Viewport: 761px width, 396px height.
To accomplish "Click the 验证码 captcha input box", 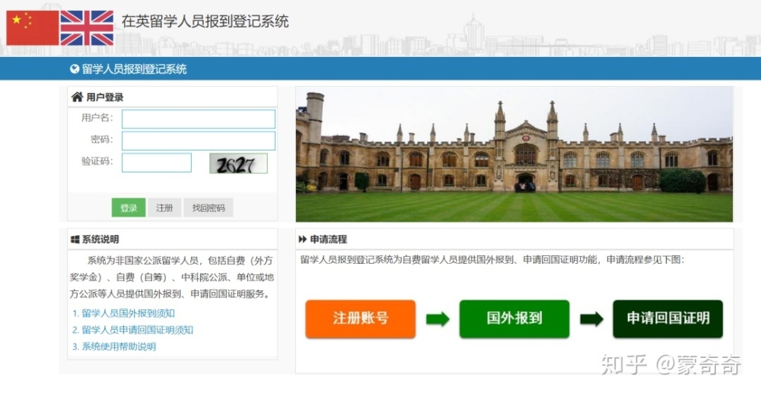I will coord(157,163).
